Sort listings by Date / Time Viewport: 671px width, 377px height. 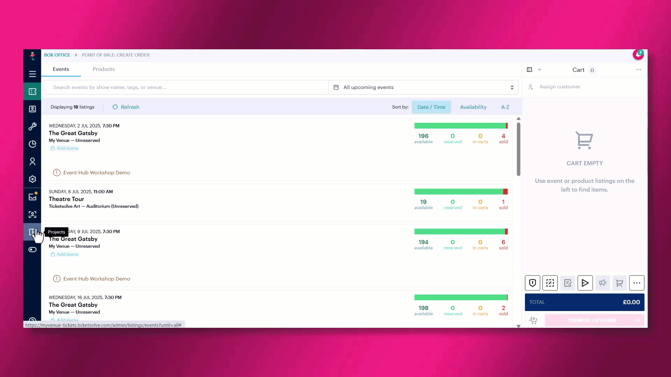pos(431,107)
